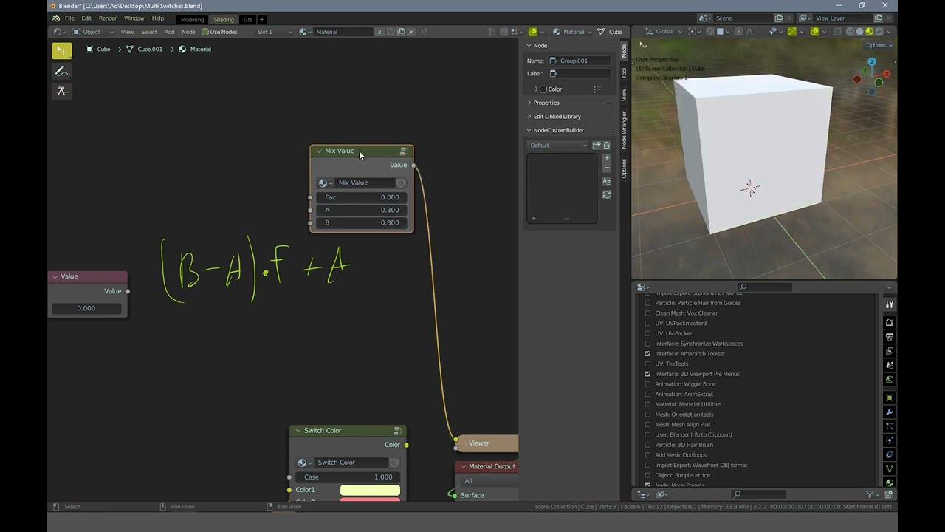Switch to the Modeling workspace tab
945x532 pixels.
coord(192,19)
